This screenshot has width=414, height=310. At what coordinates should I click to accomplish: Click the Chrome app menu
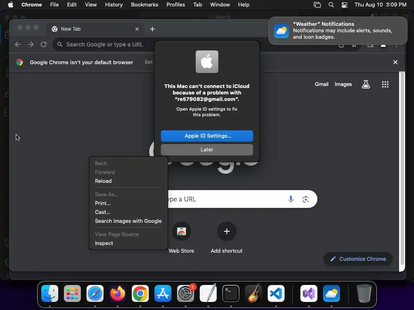32,5
